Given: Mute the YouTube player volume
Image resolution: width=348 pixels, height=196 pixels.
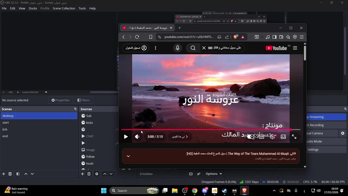Looking at the screenshot, I should [137, 137].
